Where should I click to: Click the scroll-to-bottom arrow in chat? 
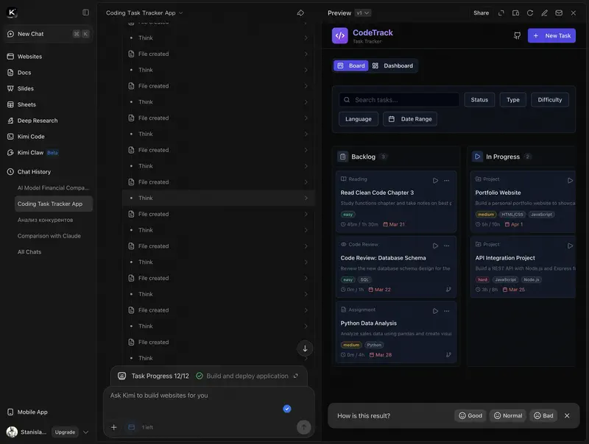click(305, 348)
